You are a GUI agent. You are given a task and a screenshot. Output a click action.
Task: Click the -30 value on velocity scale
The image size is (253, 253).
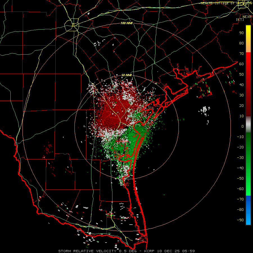[240, 158]
